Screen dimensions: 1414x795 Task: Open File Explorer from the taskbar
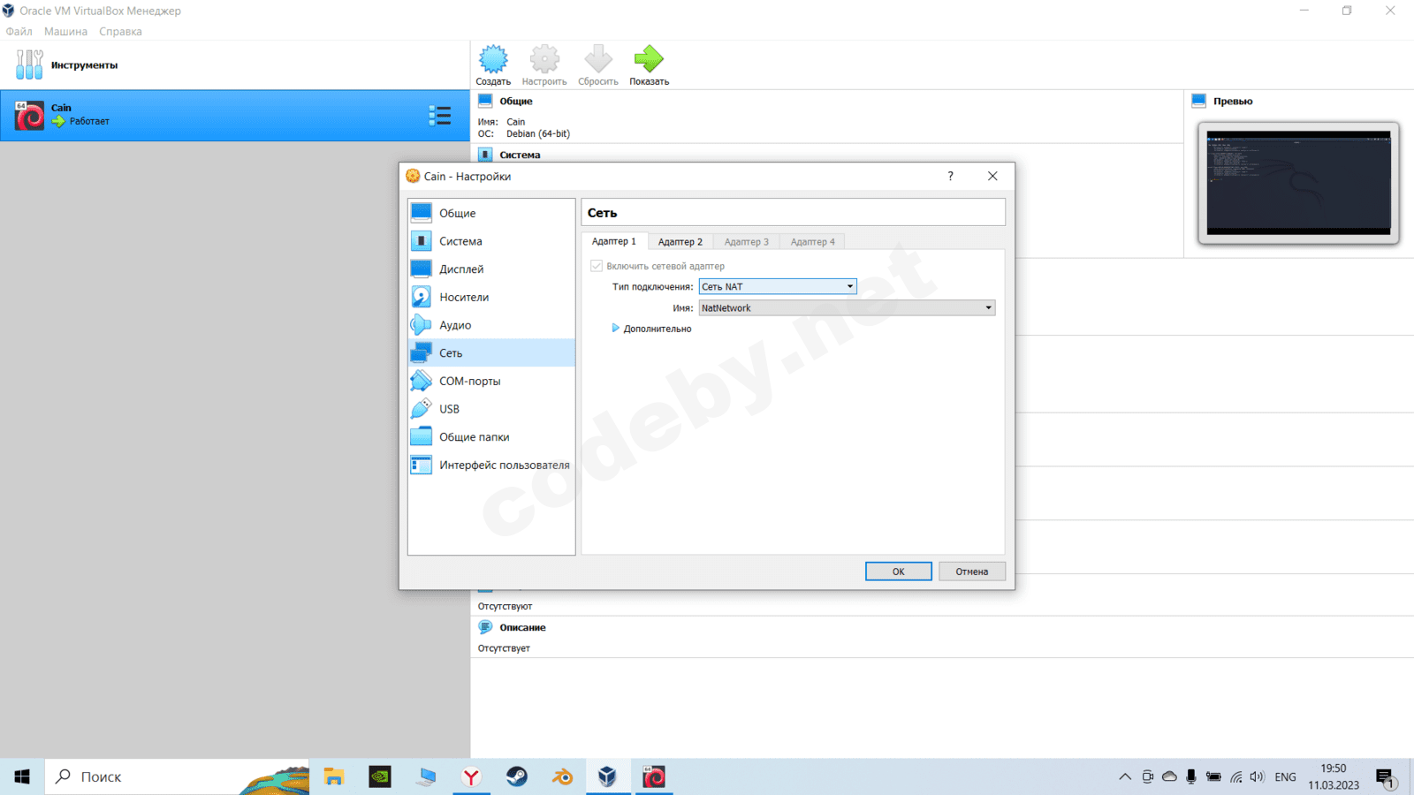(334, 776)
